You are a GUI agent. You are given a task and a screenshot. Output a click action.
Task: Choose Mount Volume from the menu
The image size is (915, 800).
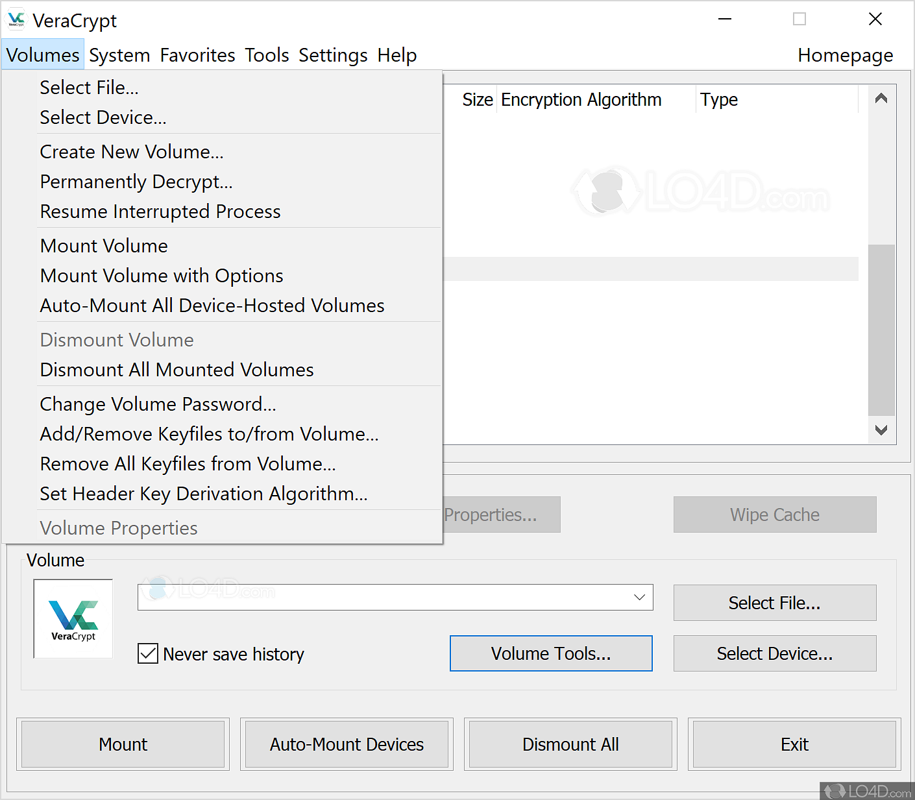pos(222,246)
